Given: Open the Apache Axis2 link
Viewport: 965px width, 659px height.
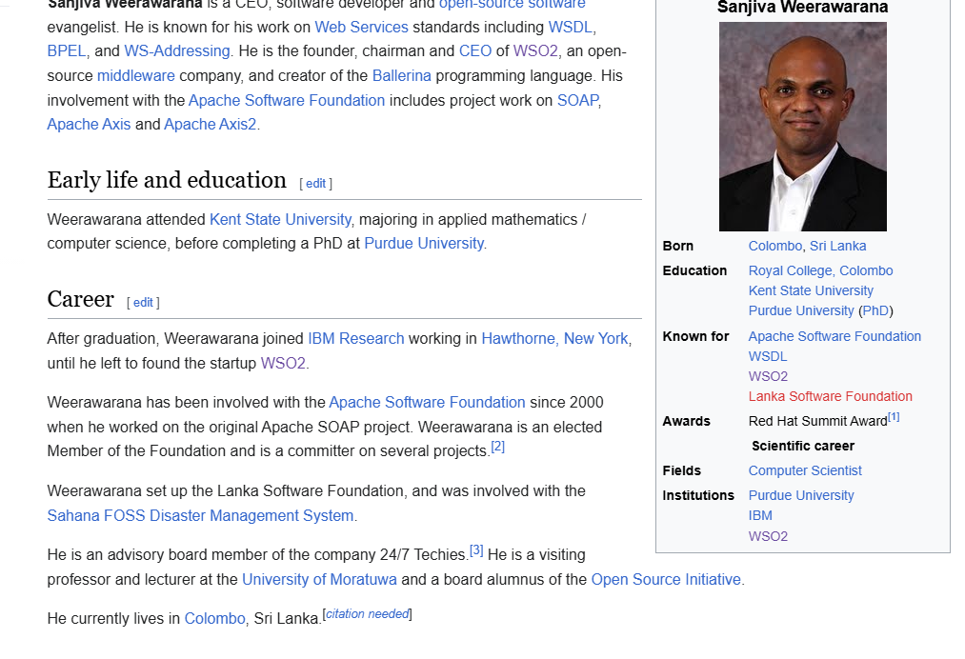Looking at the screenshot, I should click(210, 125).
